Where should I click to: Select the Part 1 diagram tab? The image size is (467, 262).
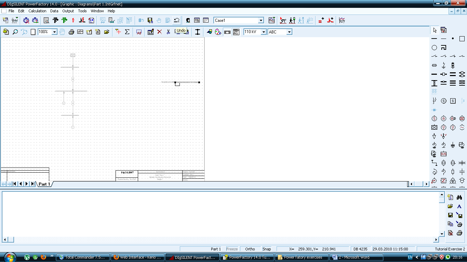pos(44,184)
